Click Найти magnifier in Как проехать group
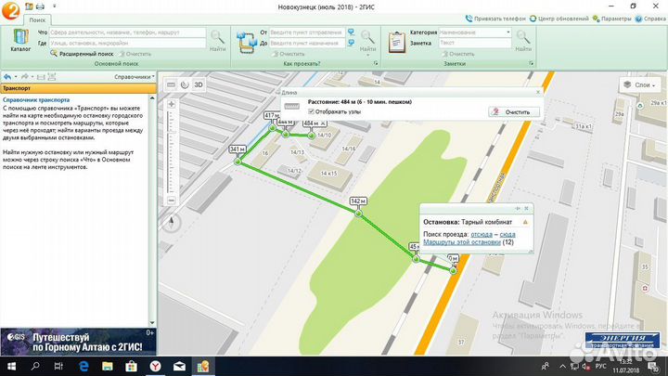Image resolution: width=668 pixels, height=376 pixels. click(x=367, y=41)
